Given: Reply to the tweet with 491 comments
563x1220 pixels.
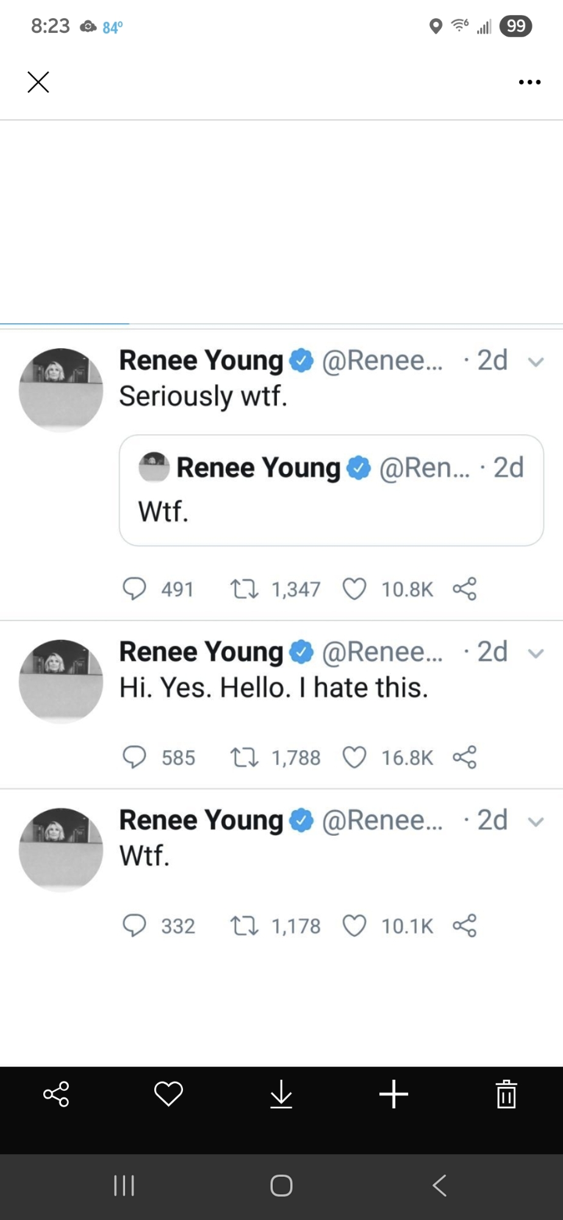Looking at the screenshot, I should tap(134, 589).
